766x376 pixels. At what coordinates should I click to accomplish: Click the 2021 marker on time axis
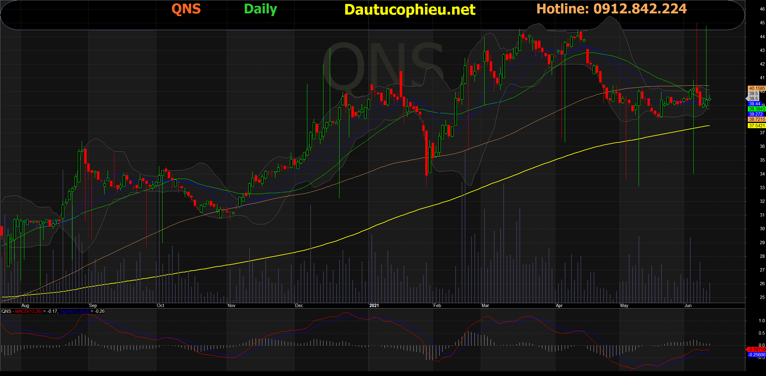(374, 306)
